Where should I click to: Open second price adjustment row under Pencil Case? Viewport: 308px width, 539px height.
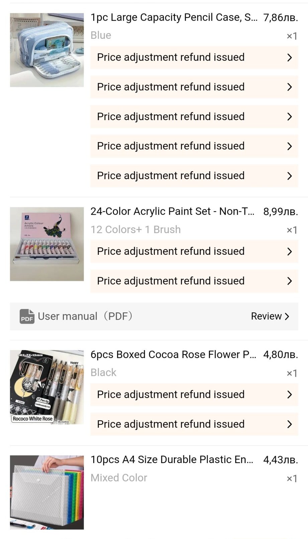pyautogui.click(x=171, y=87)
